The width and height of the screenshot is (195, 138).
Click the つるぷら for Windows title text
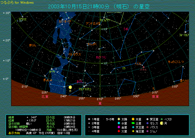[17, 3]
